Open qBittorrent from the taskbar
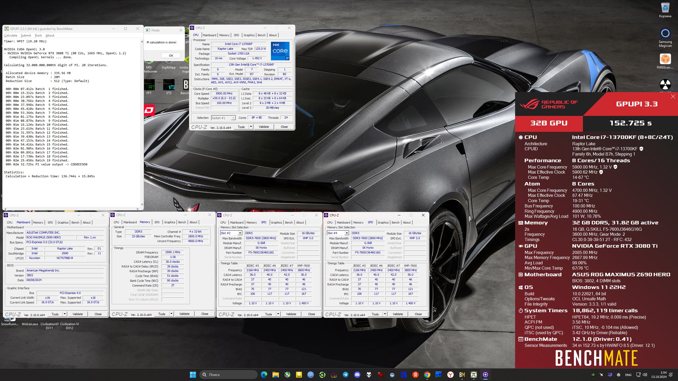The image size is (678, 381). click(310, 374)
